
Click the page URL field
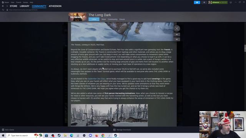[x=23, y=10]
